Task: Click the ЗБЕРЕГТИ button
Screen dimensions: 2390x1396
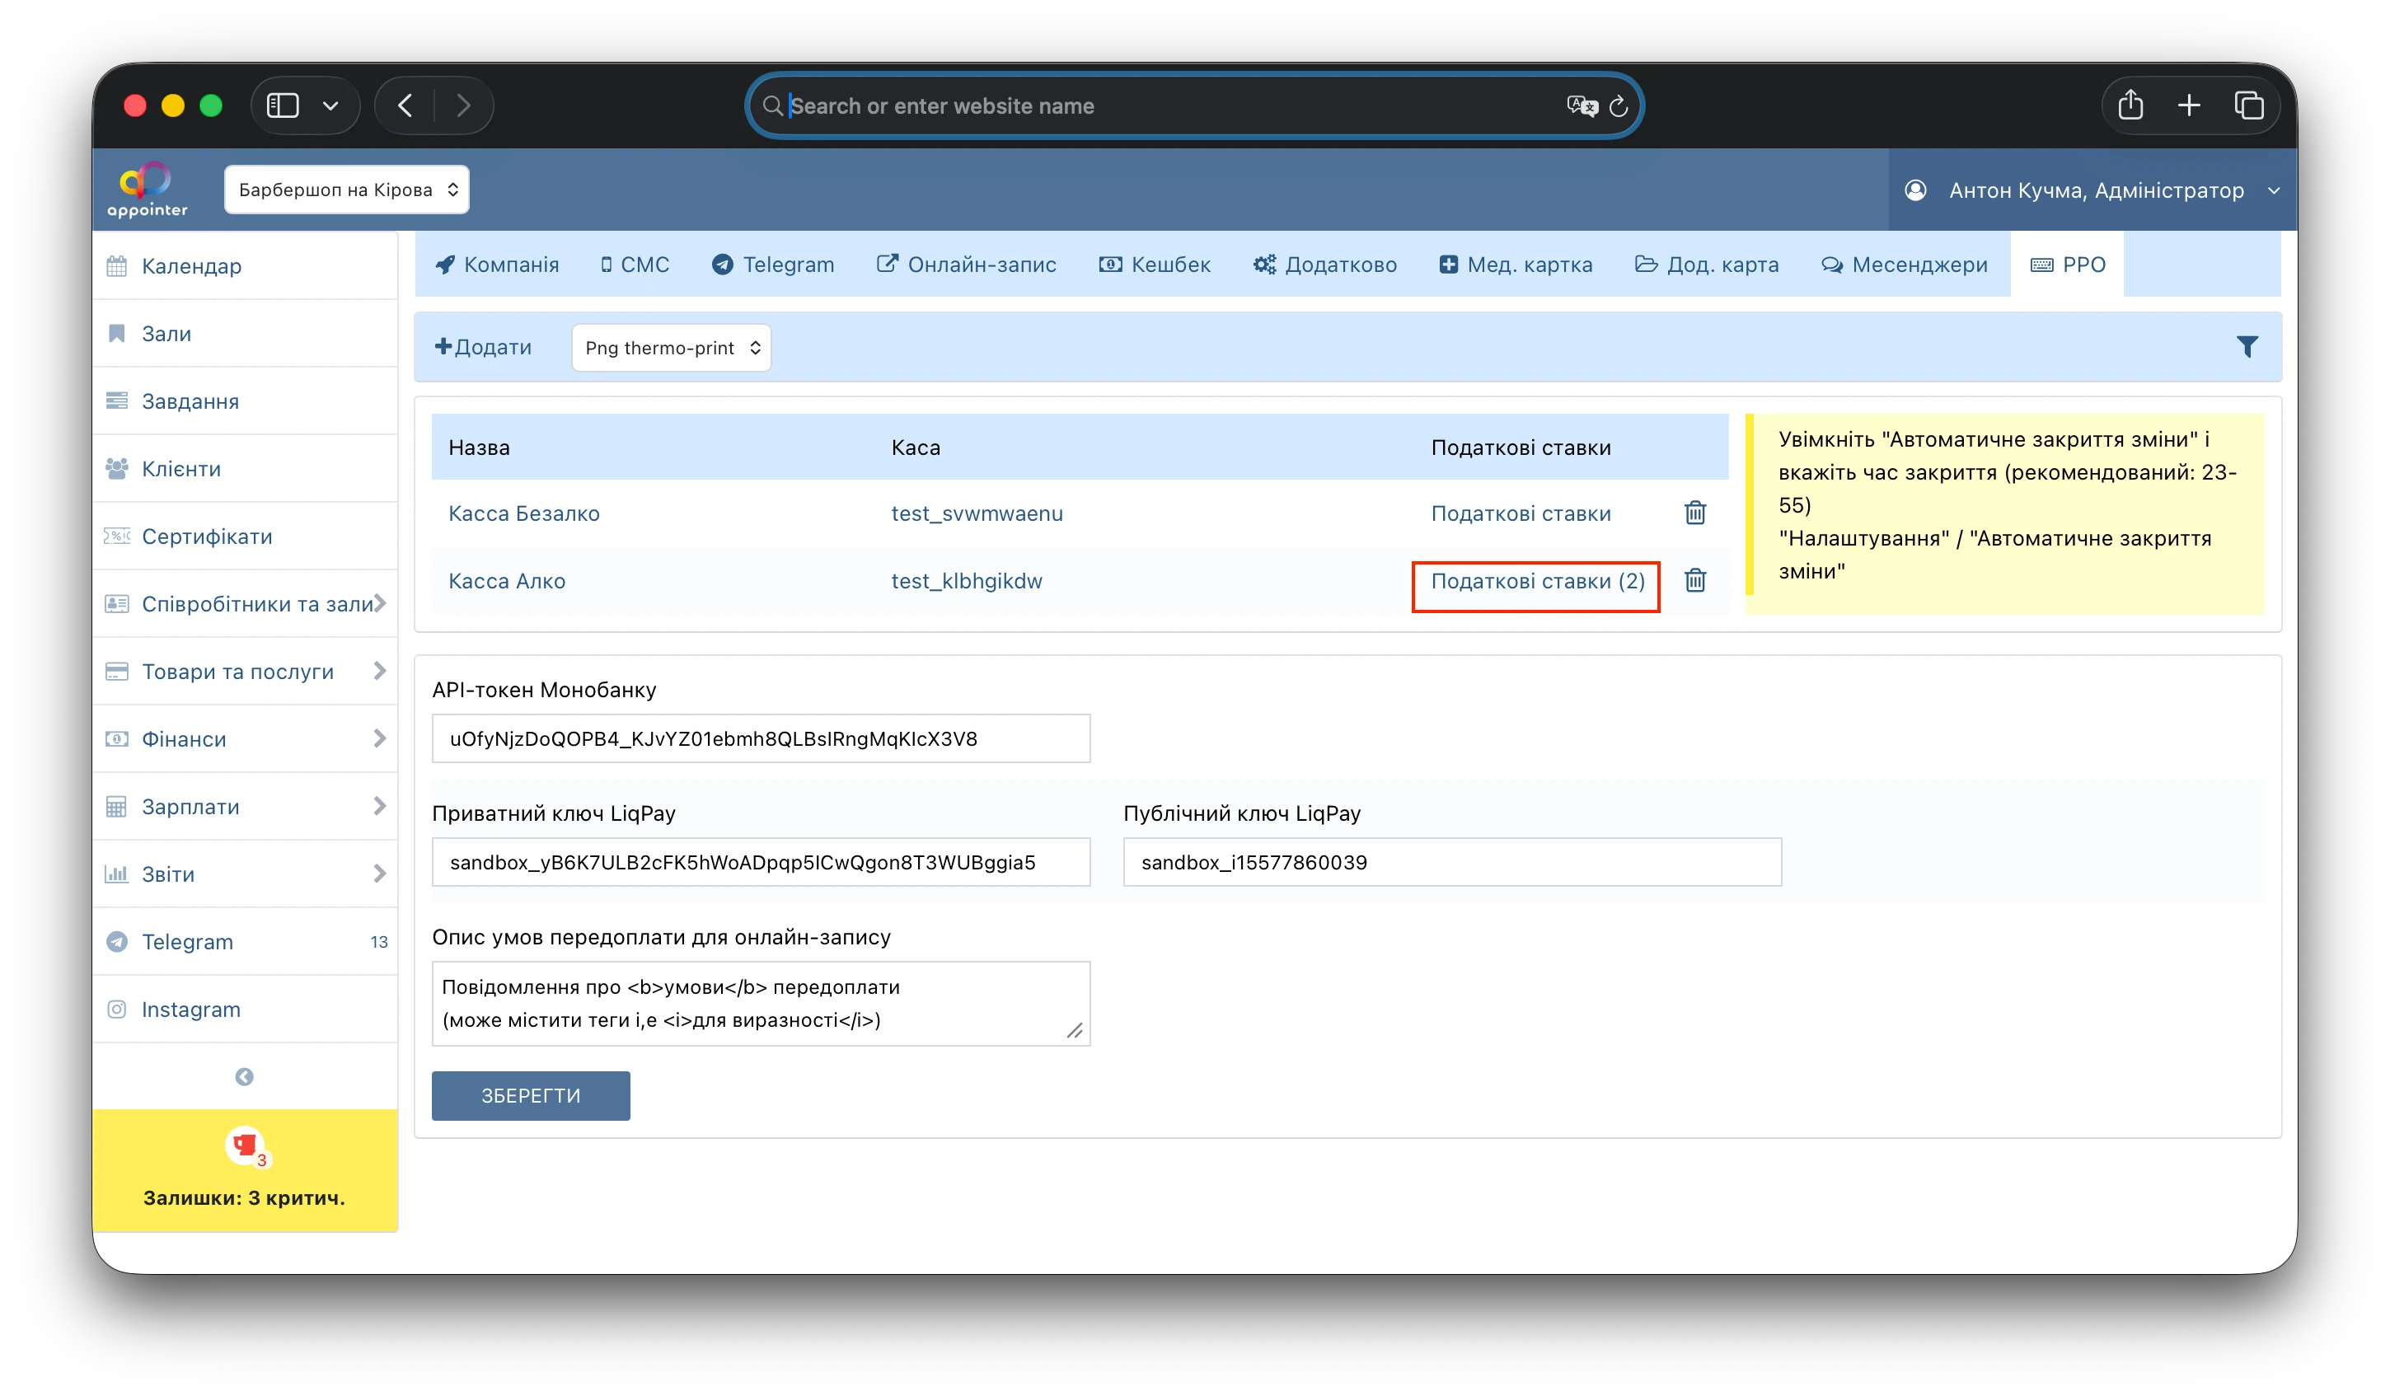Action: (x=530, y=1095)
